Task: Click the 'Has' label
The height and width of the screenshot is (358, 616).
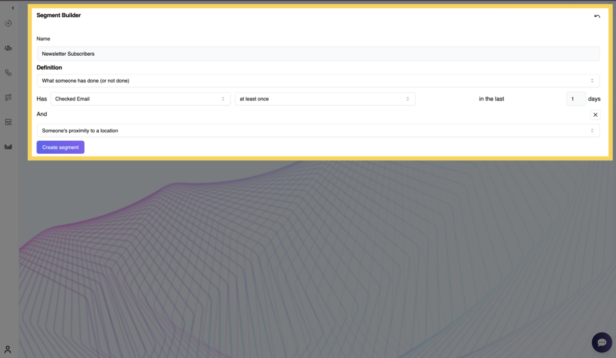Action: click(x=42, y=99)
